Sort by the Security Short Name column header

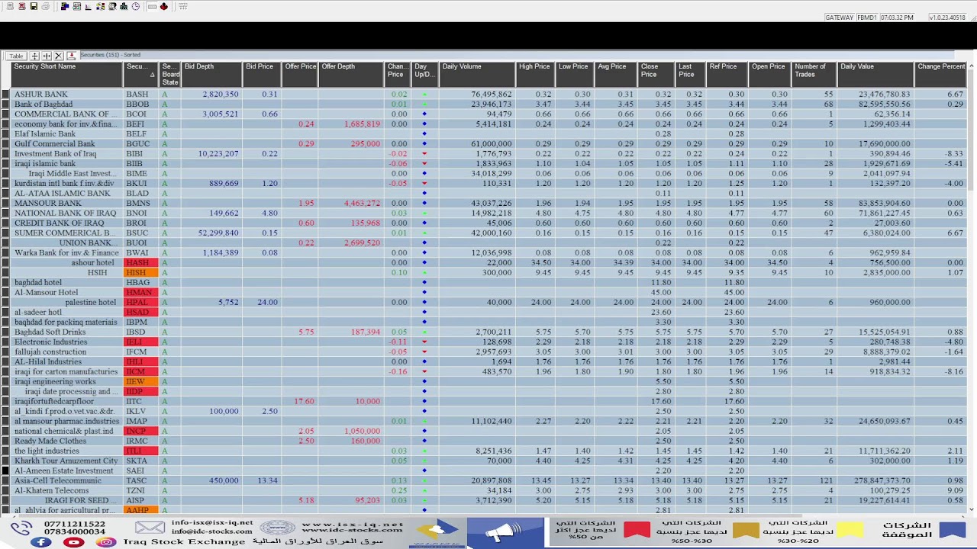(67, 74)
